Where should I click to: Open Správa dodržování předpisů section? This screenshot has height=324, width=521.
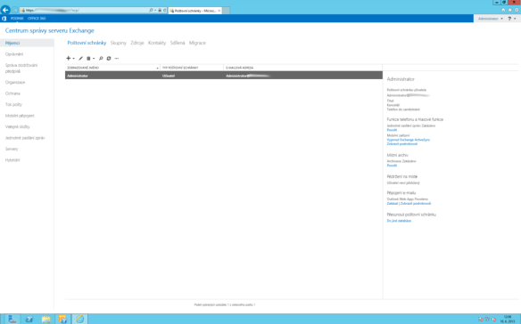[x=21, y=68]
